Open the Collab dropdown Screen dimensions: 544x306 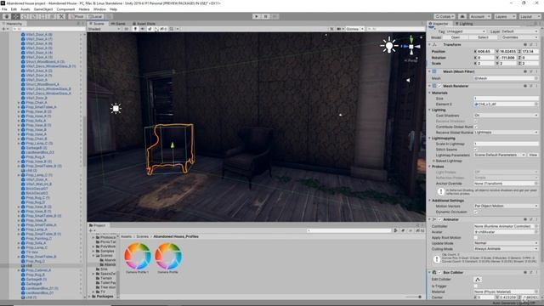pos(445,16)
